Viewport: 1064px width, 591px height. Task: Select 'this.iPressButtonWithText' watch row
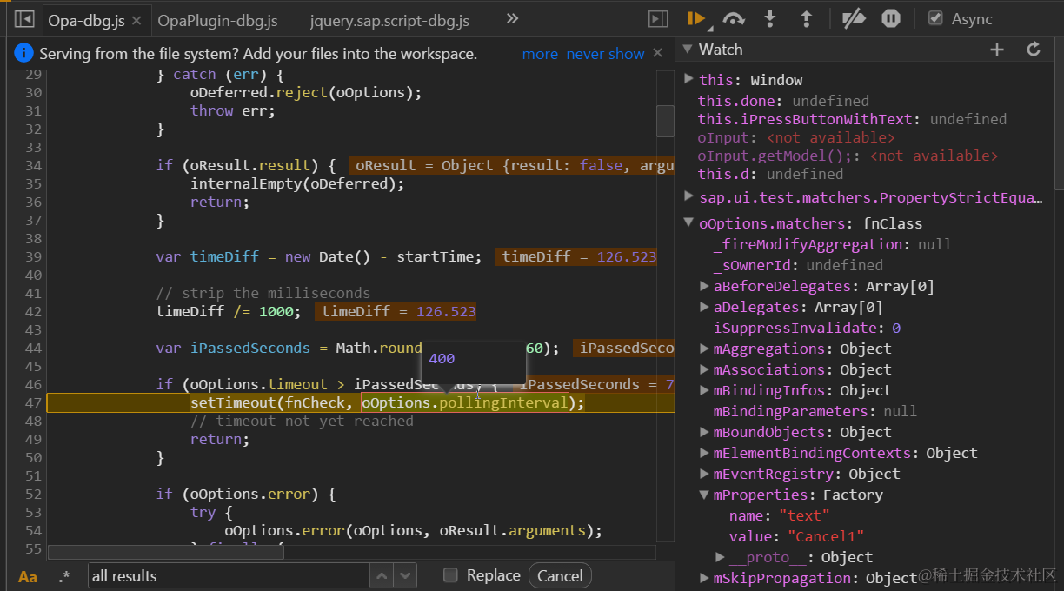pos(852,119)
